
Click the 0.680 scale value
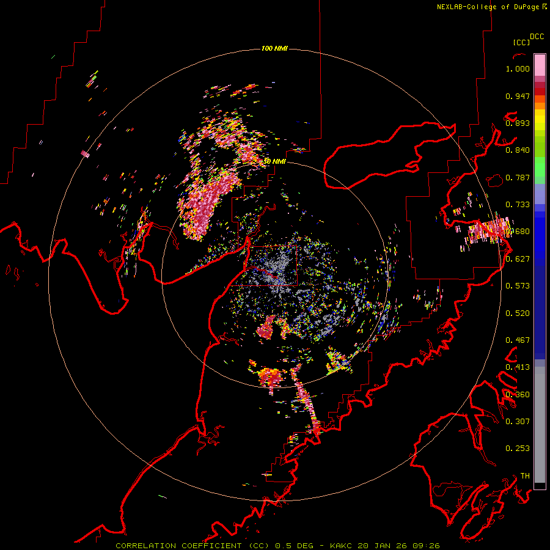coord(518,232)
